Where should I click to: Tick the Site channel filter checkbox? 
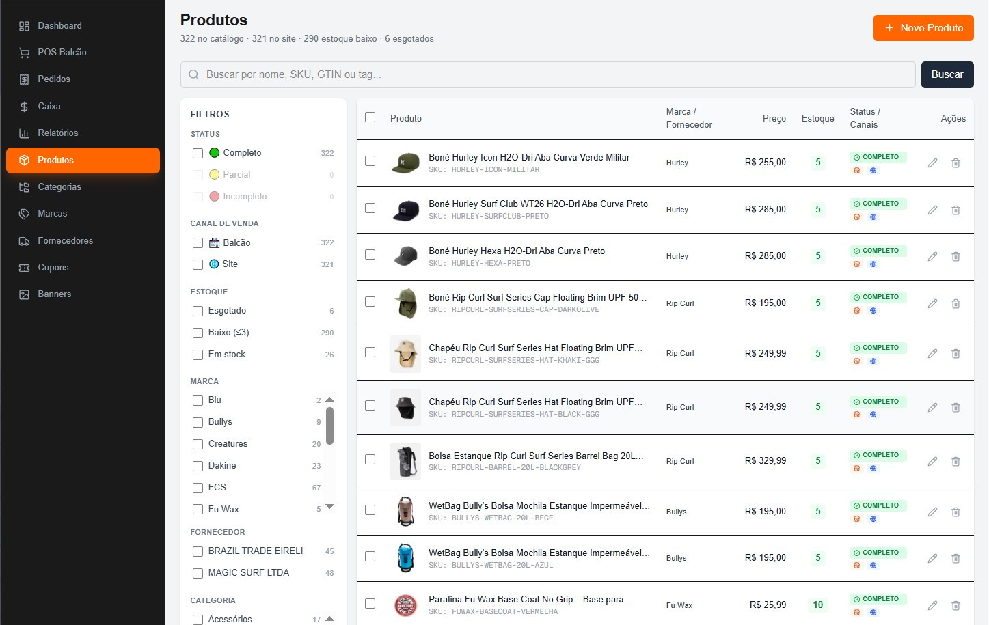pos(198,264)
